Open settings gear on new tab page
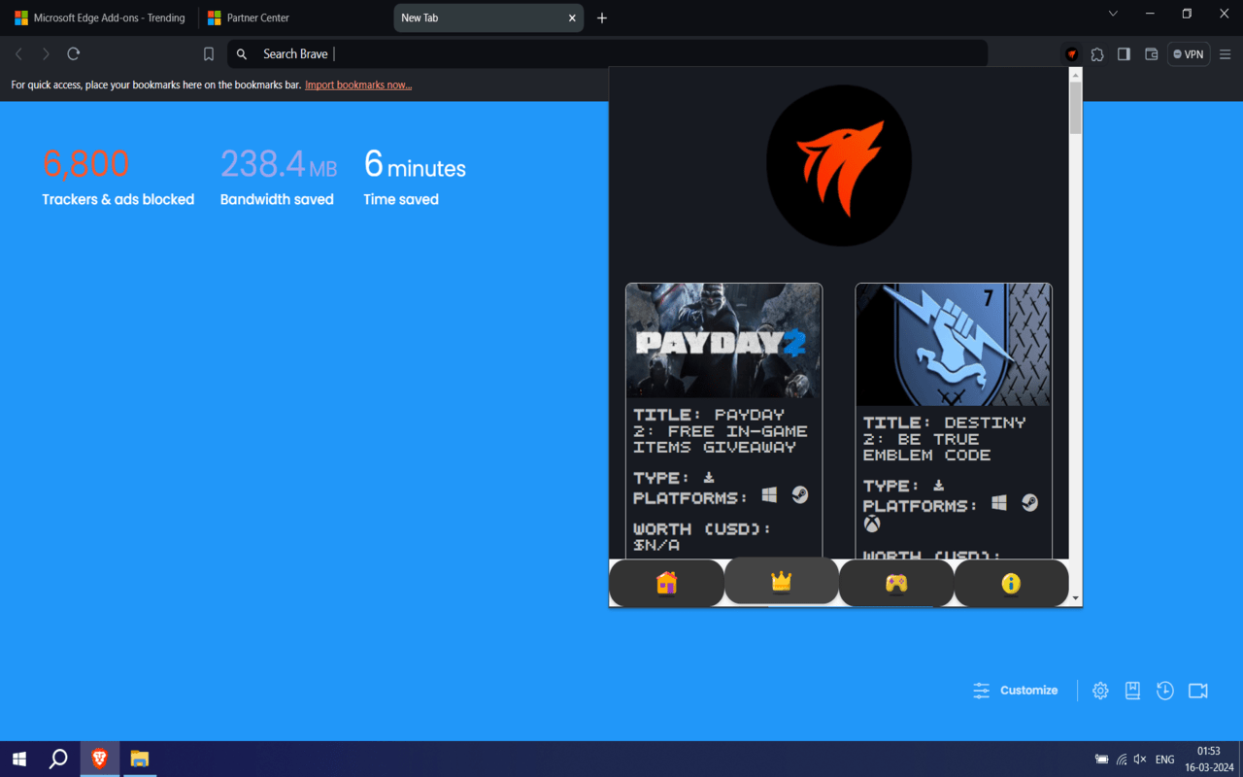1243x777 pixels. [x=1100, y=691]
